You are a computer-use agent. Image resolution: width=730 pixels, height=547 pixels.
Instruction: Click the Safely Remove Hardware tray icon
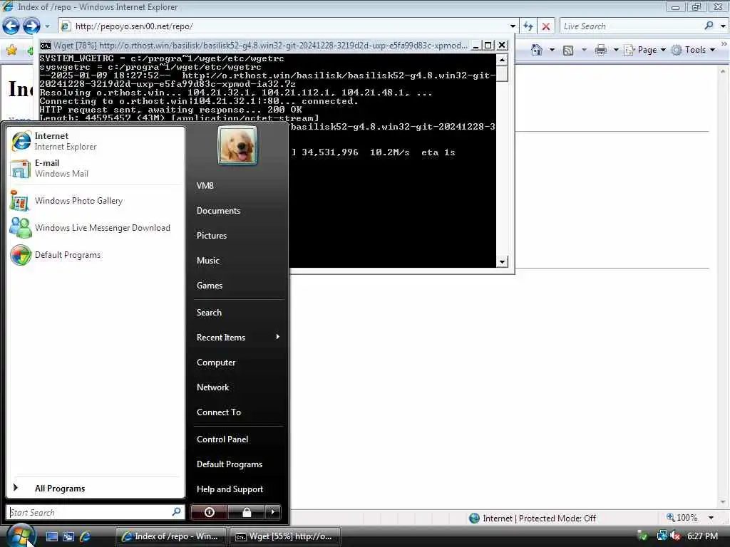pos(642,536)
